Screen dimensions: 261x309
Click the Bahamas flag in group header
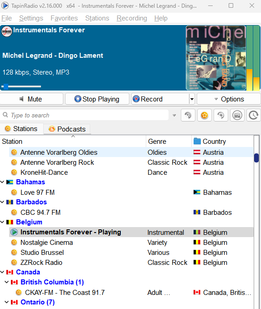click(10, 182)
